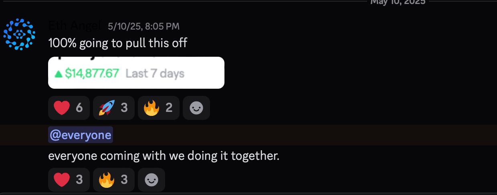Viewport: 497px width, 195px height.
Task: Click the Eth Angel username
Action: (75, 26)
